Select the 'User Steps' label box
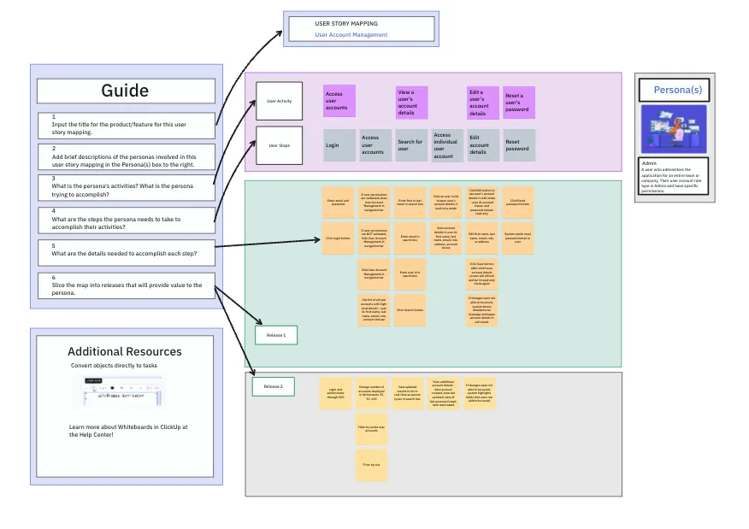 [279, 145]
